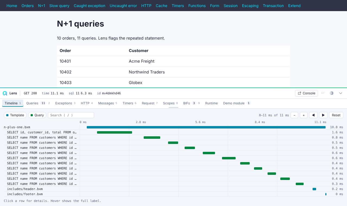Select the Timers tab in Lens
The image size is (347, 206).
(x=130, y=103)
